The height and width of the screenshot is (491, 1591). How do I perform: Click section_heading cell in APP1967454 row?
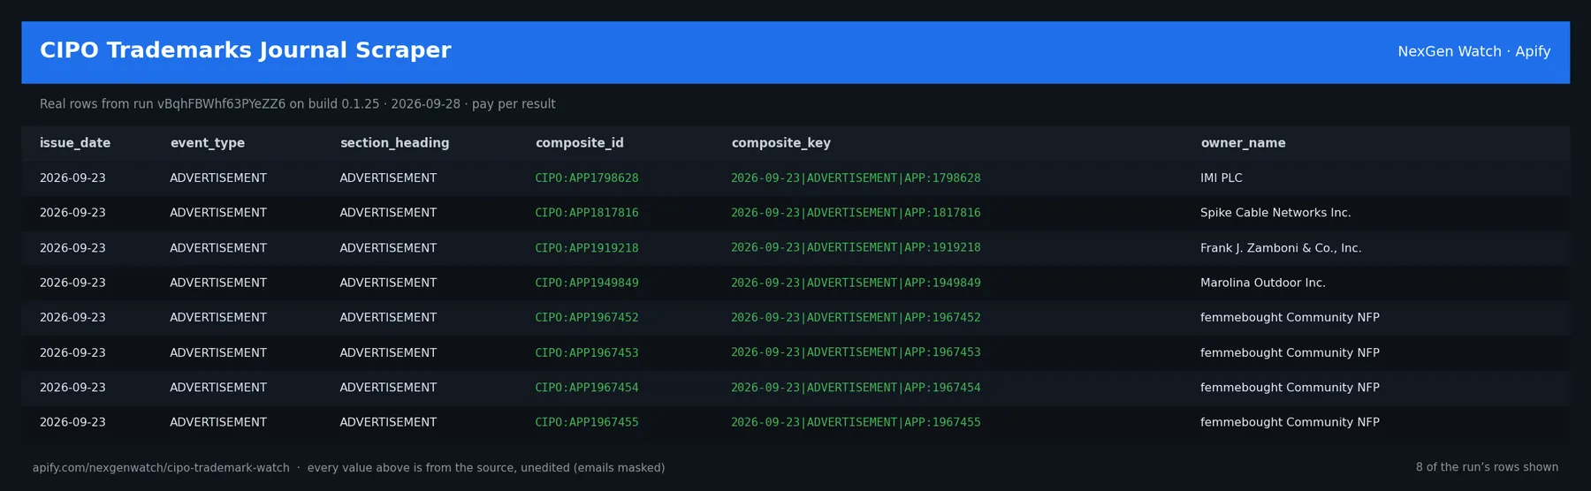[388, 388]
